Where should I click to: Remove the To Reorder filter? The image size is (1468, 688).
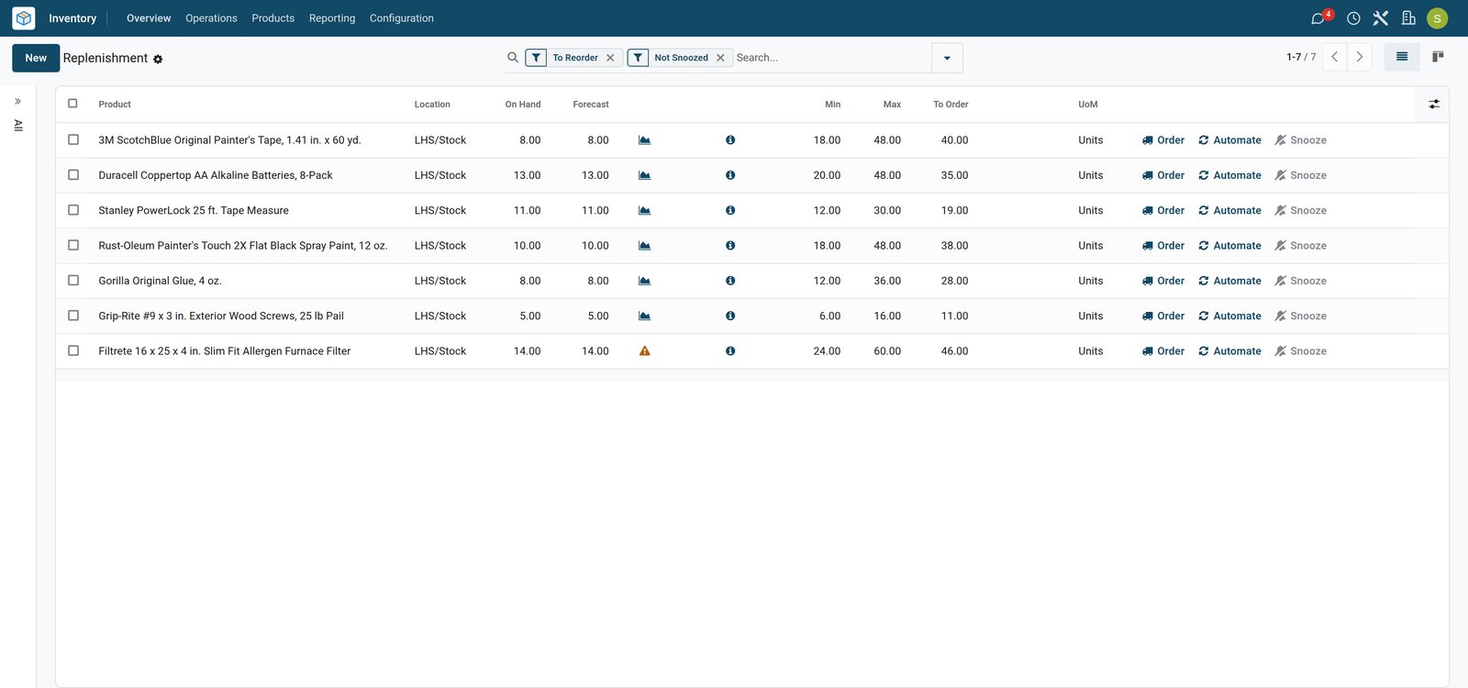point(610,58)
